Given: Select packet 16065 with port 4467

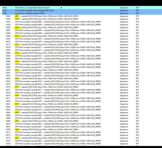Looking at the screenshot, I should [x=81, y=16].
